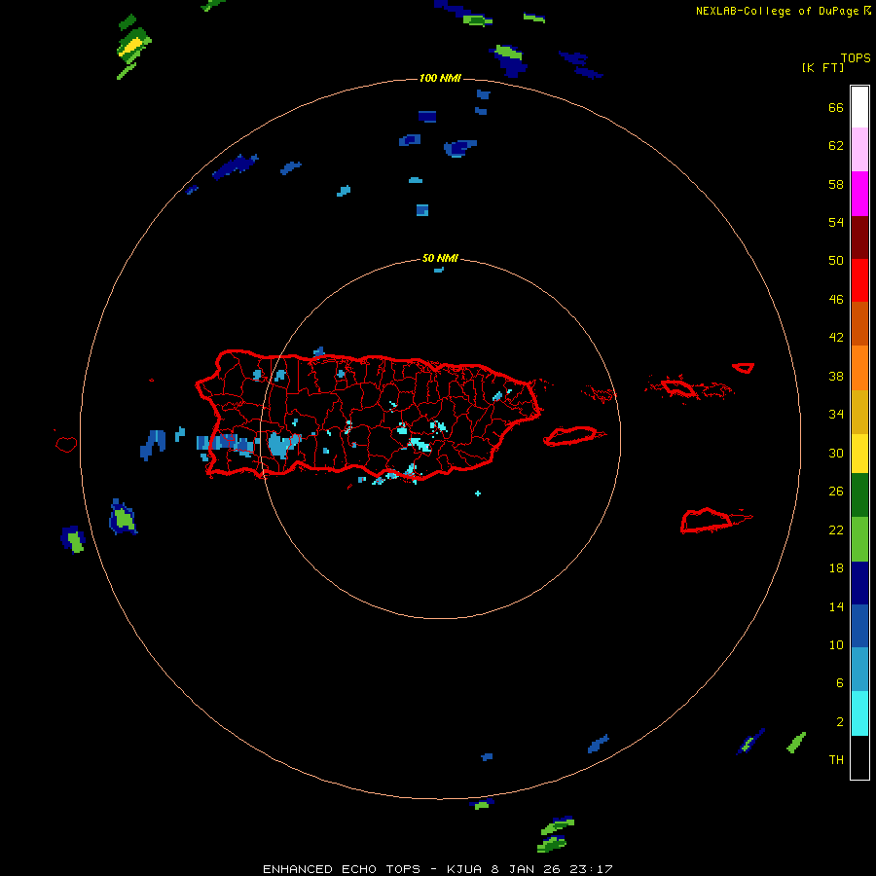Pick the light pink legend swatch

pyautogui.click(x=859, y=149)
